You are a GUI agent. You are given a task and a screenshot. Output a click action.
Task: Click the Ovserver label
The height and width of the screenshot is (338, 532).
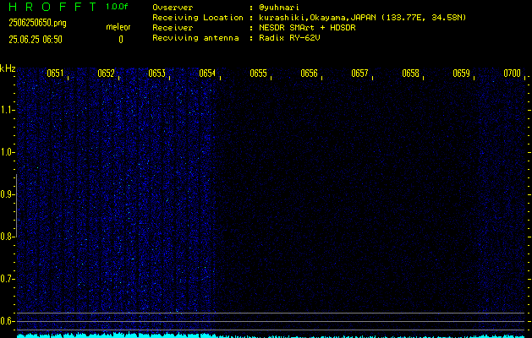[173, 8]
